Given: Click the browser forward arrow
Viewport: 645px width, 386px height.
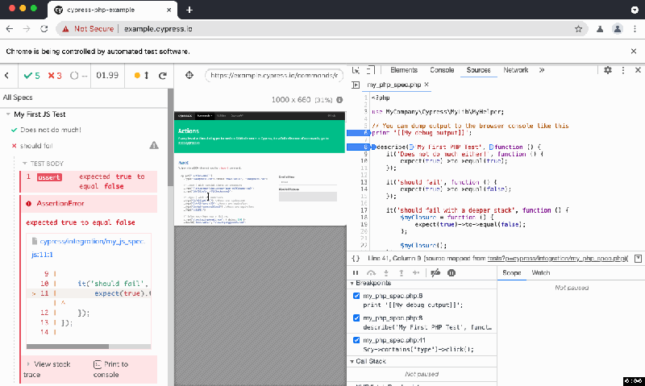Looking at the screenshot, I should 27,29.
